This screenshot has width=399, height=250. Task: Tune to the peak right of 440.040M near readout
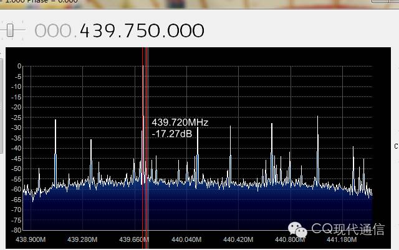click(198, 156)
